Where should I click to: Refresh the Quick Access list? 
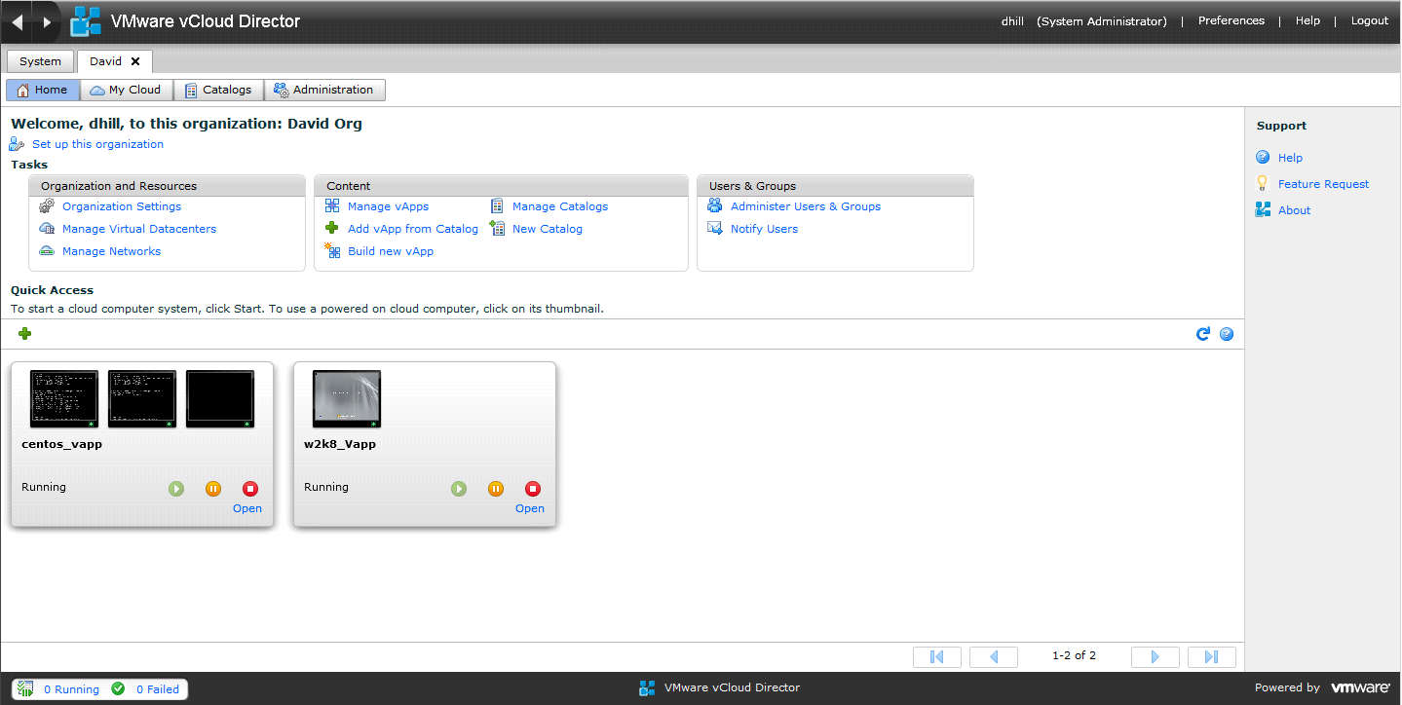point(1203,334)
